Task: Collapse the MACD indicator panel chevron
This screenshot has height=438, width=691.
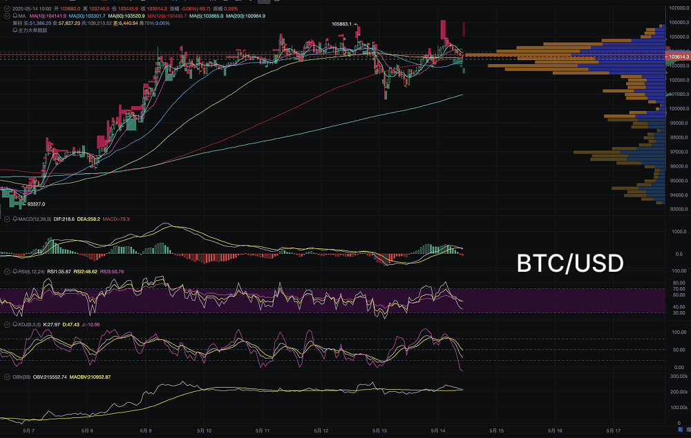Action: coord(7,219)
